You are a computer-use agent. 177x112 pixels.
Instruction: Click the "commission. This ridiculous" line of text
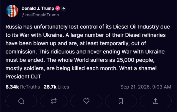40,52
